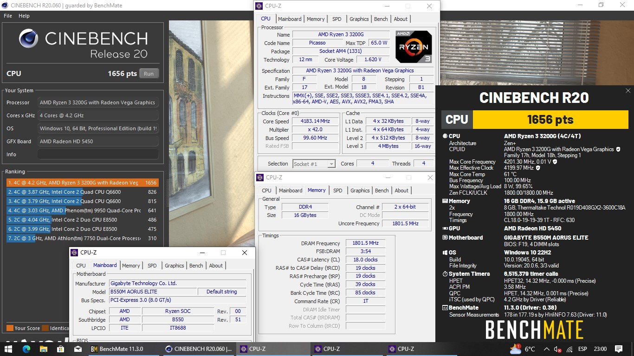Click the CPU-Z title icon of the Mainboard window
Screen dimensions: 634x356
pos(74,253)
